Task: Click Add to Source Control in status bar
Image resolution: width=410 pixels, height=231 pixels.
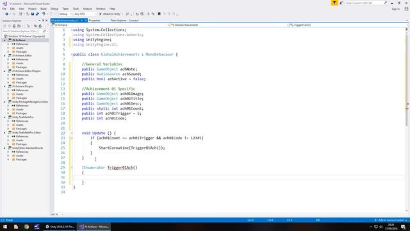Action: coord(391,220)
